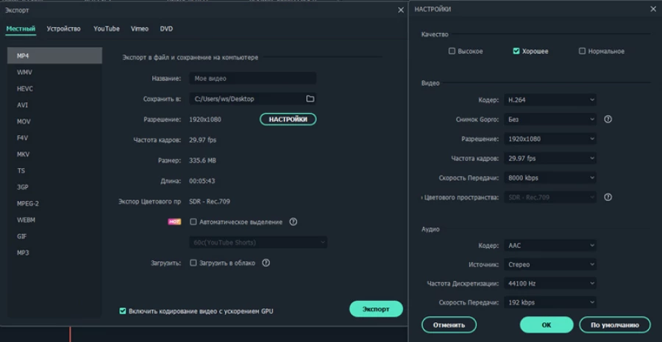Click help icon beside color space dropdown
This screenshot has width=662, height=342.
coord(608,197)
